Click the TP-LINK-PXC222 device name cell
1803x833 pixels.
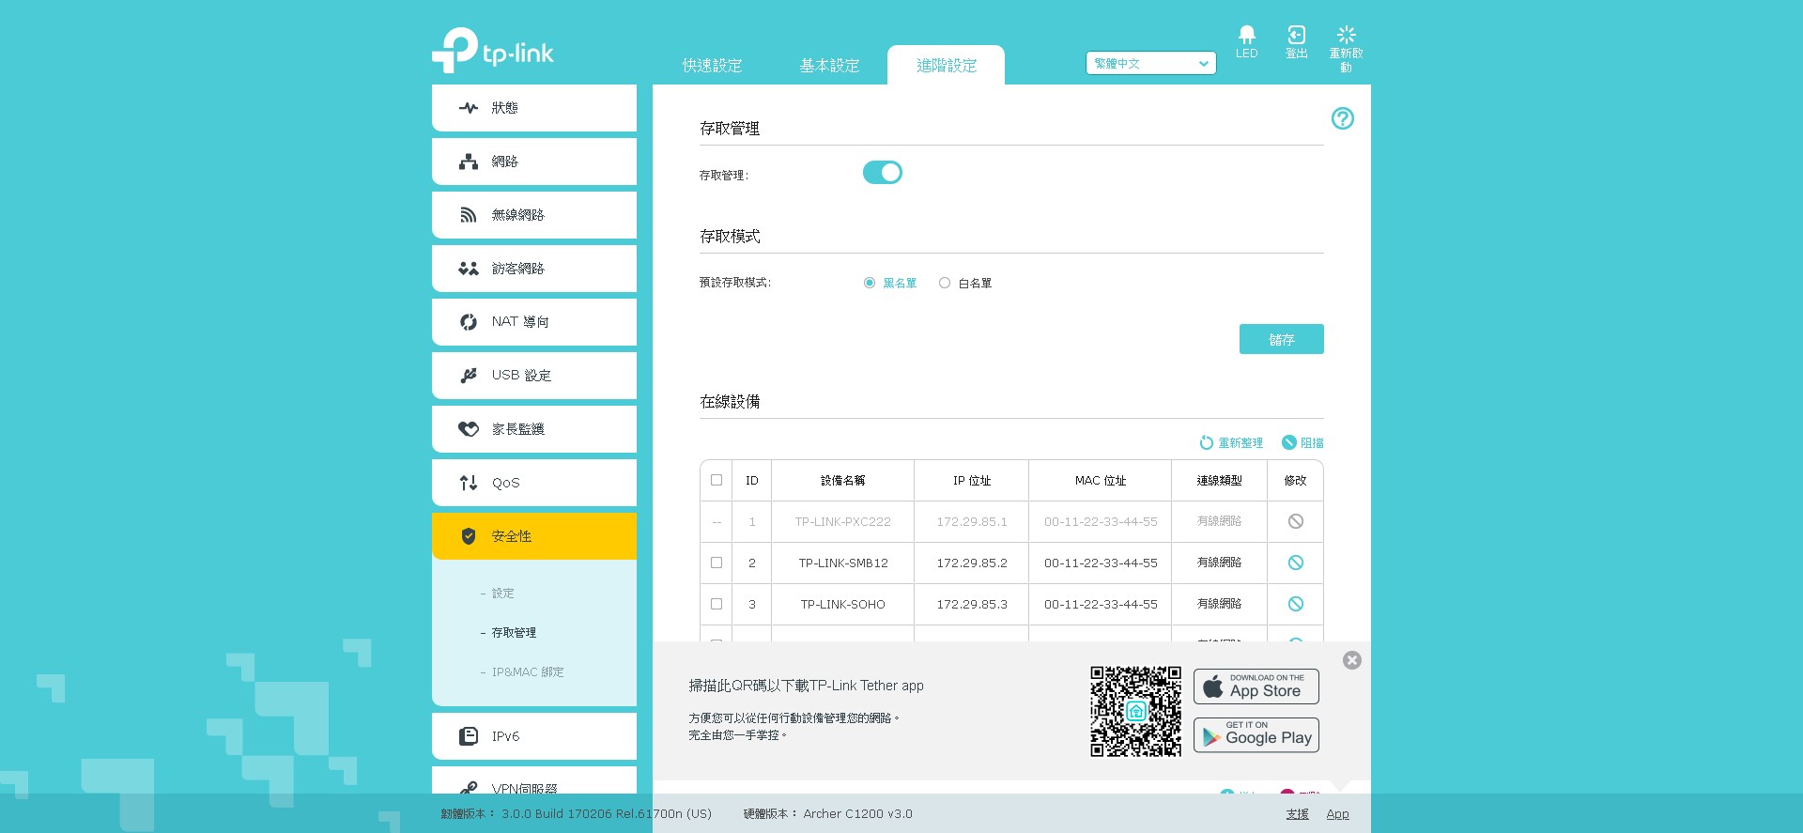[x=842, y=521]
